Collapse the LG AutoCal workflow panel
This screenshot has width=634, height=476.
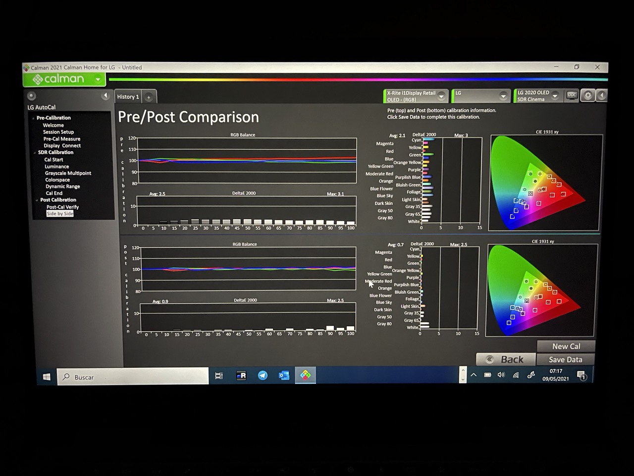click(x=105, y=95)
